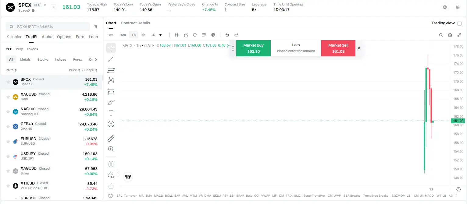
Task: Click the chart search magnifier icon
Action: 441,35
